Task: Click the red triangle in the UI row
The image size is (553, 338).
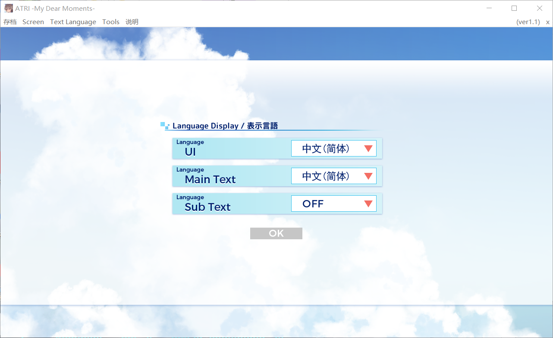Action: 368,149
